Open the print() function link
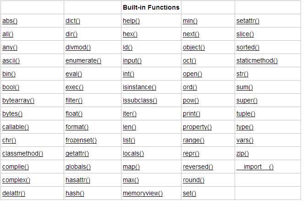This screenshot has height=205, width=307. (191, 113)
